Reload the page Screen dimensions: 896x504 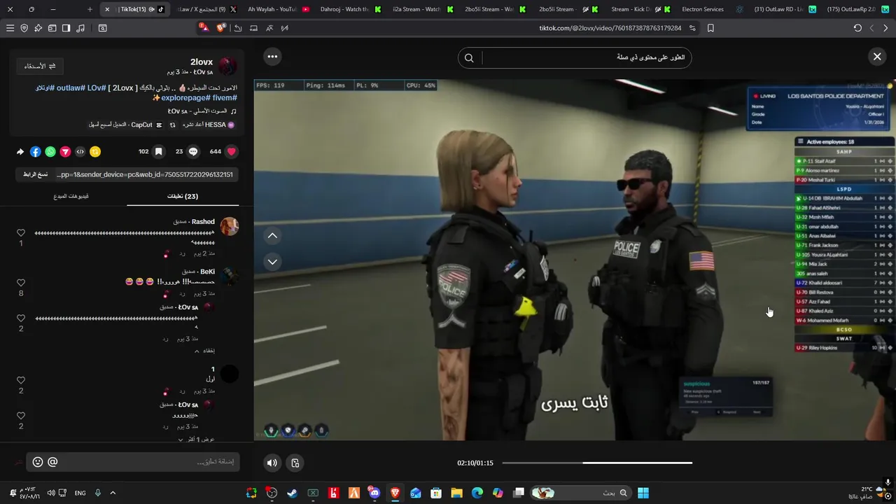tap(857, 28)
